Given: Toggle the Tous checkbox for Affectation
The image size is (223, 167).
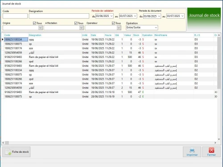Looking at the screenshot, I should pyautogui.click(x=76, y=23).
